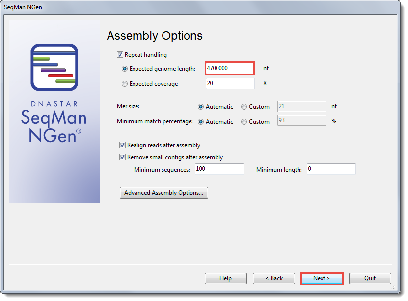Click the Minimum sequences input field
Screen dimensions: 408x301
pyautogui.click(x=219, y=169)
